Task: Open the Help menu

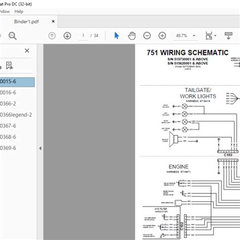Action: coord(19,12)
